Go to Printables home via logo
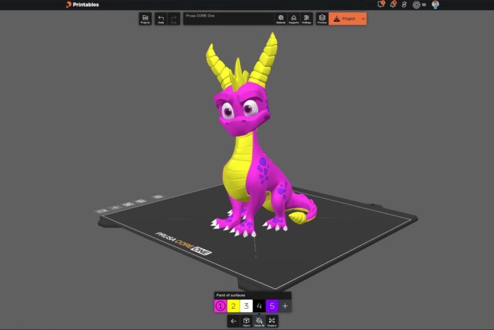The height and width of the screenshot is (330, 494). [82, 5]
